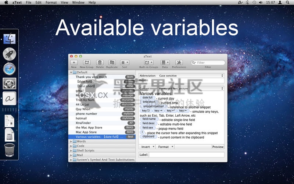Image resolution: width=294 pixels, height=184 pixels.
Task: Click the user account menu bar icon
Action: click(280, 3)
